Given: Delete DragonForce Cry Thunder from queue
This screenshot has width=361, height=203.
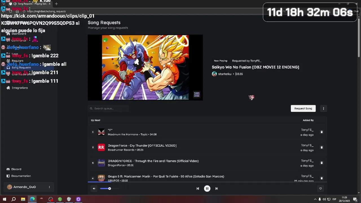Looking at the screenshot, I should [x=322, y=147].
